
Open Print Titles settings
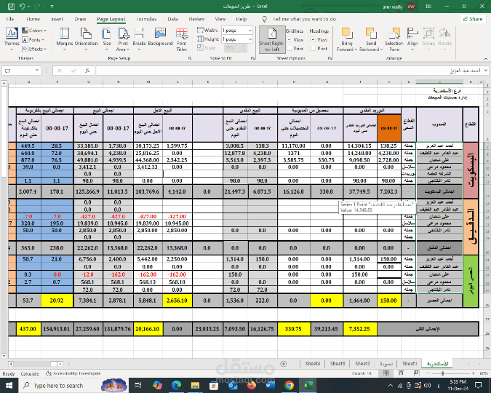(182, 39)
